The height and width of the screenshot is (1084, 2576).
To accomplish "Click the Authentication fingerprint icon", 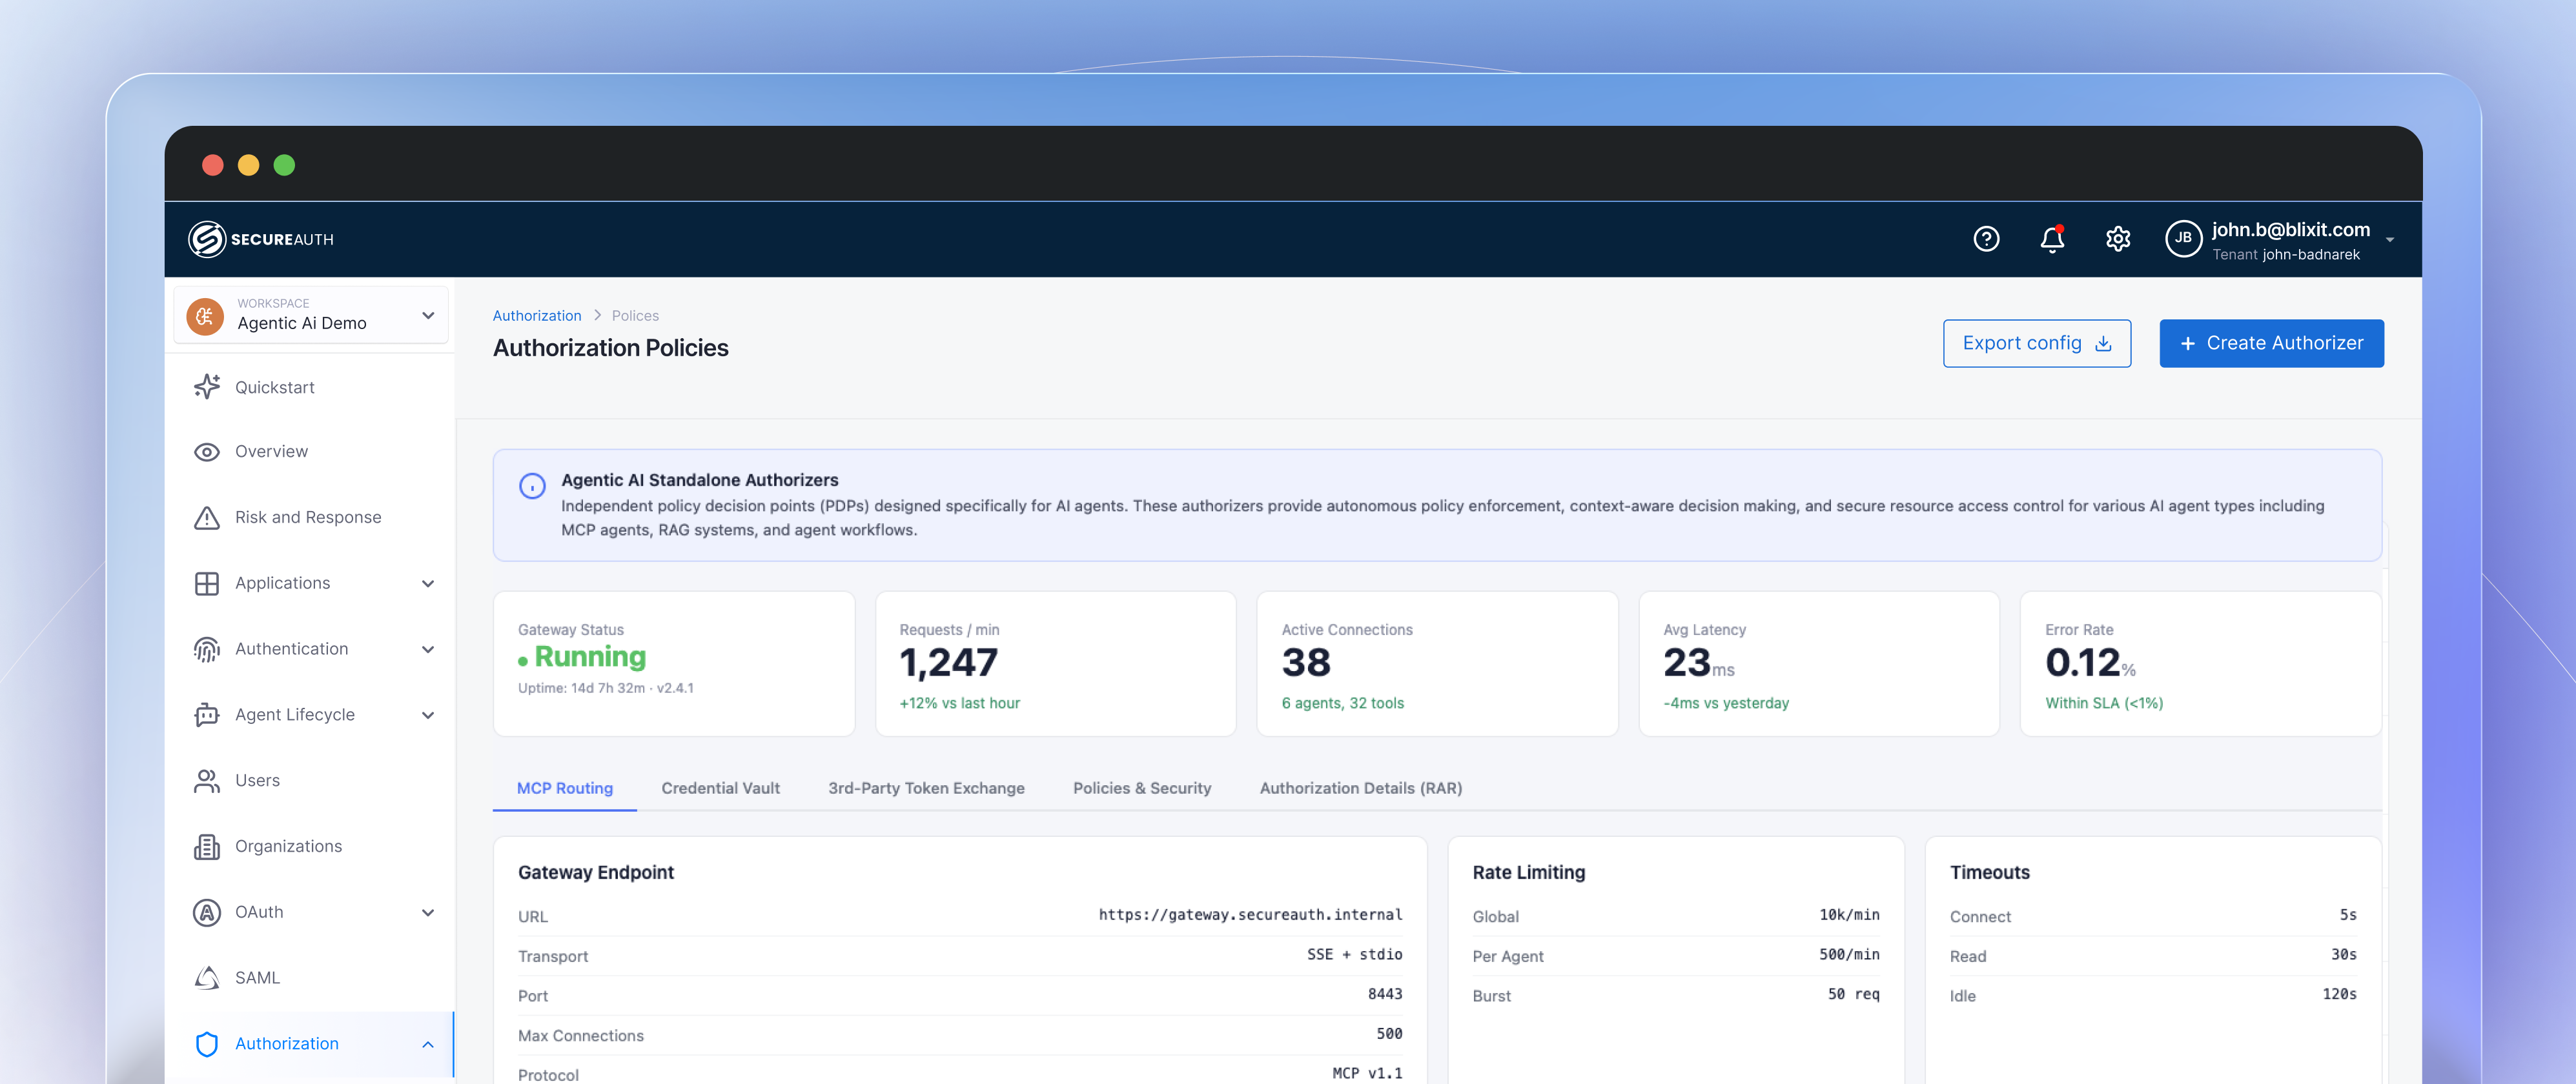I will (x=206, y=648).
